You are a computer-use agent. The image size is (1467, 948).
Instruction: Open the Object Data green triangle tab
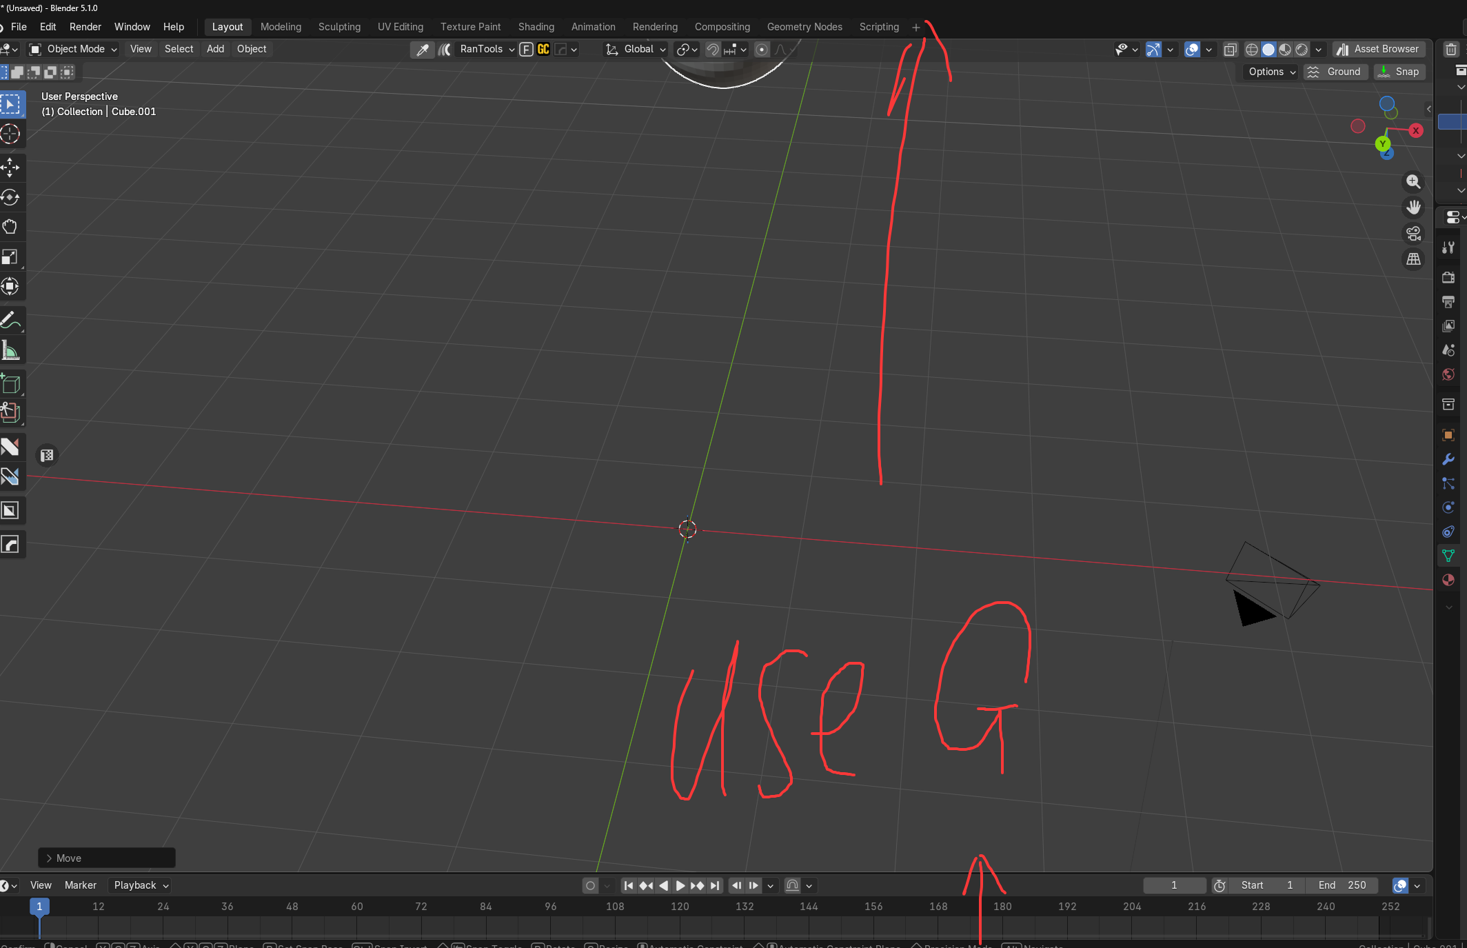[x=1448, y=556]
